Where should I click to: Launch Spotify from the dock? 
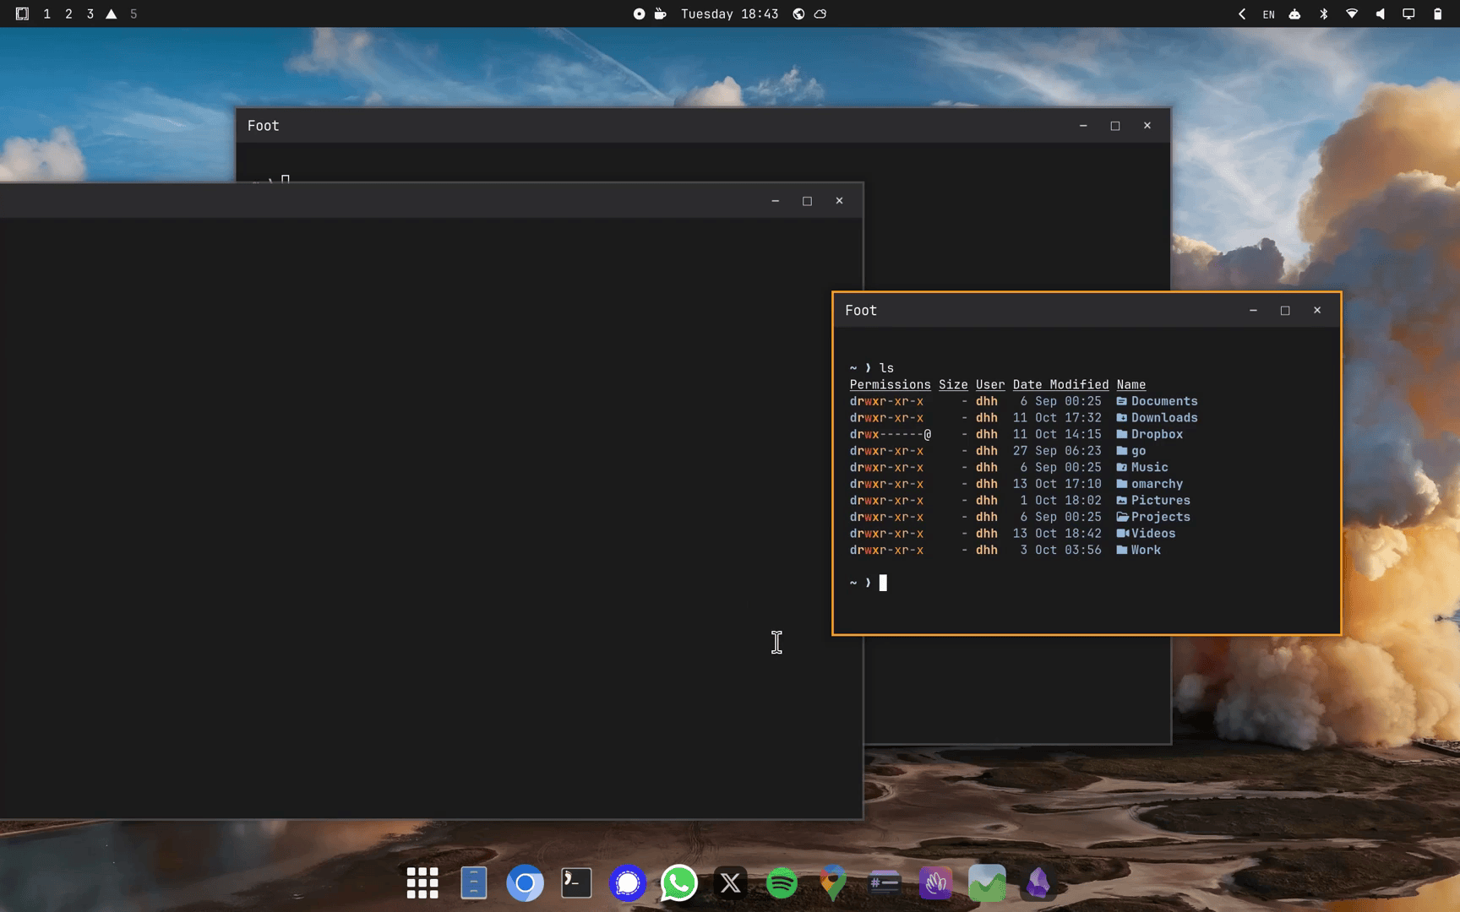(x=782, y=883)
